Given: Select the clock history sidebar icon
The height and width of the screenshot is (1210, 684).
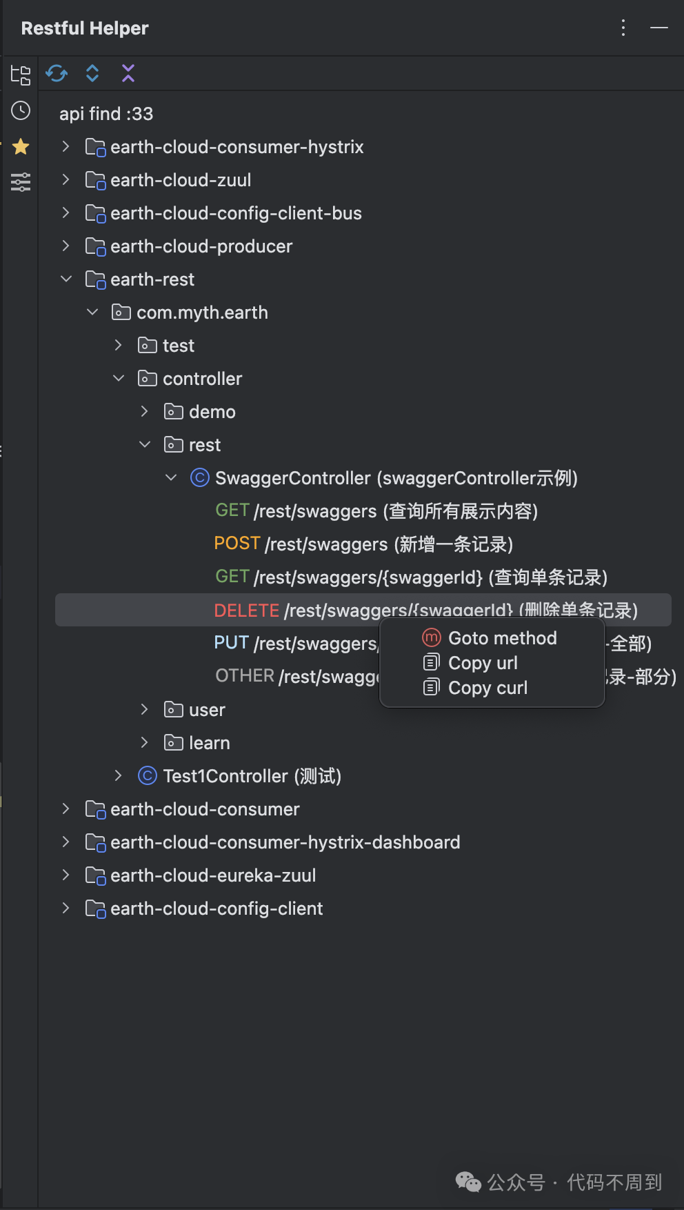Looking at the screenshot, I should [x=21, y=110].
